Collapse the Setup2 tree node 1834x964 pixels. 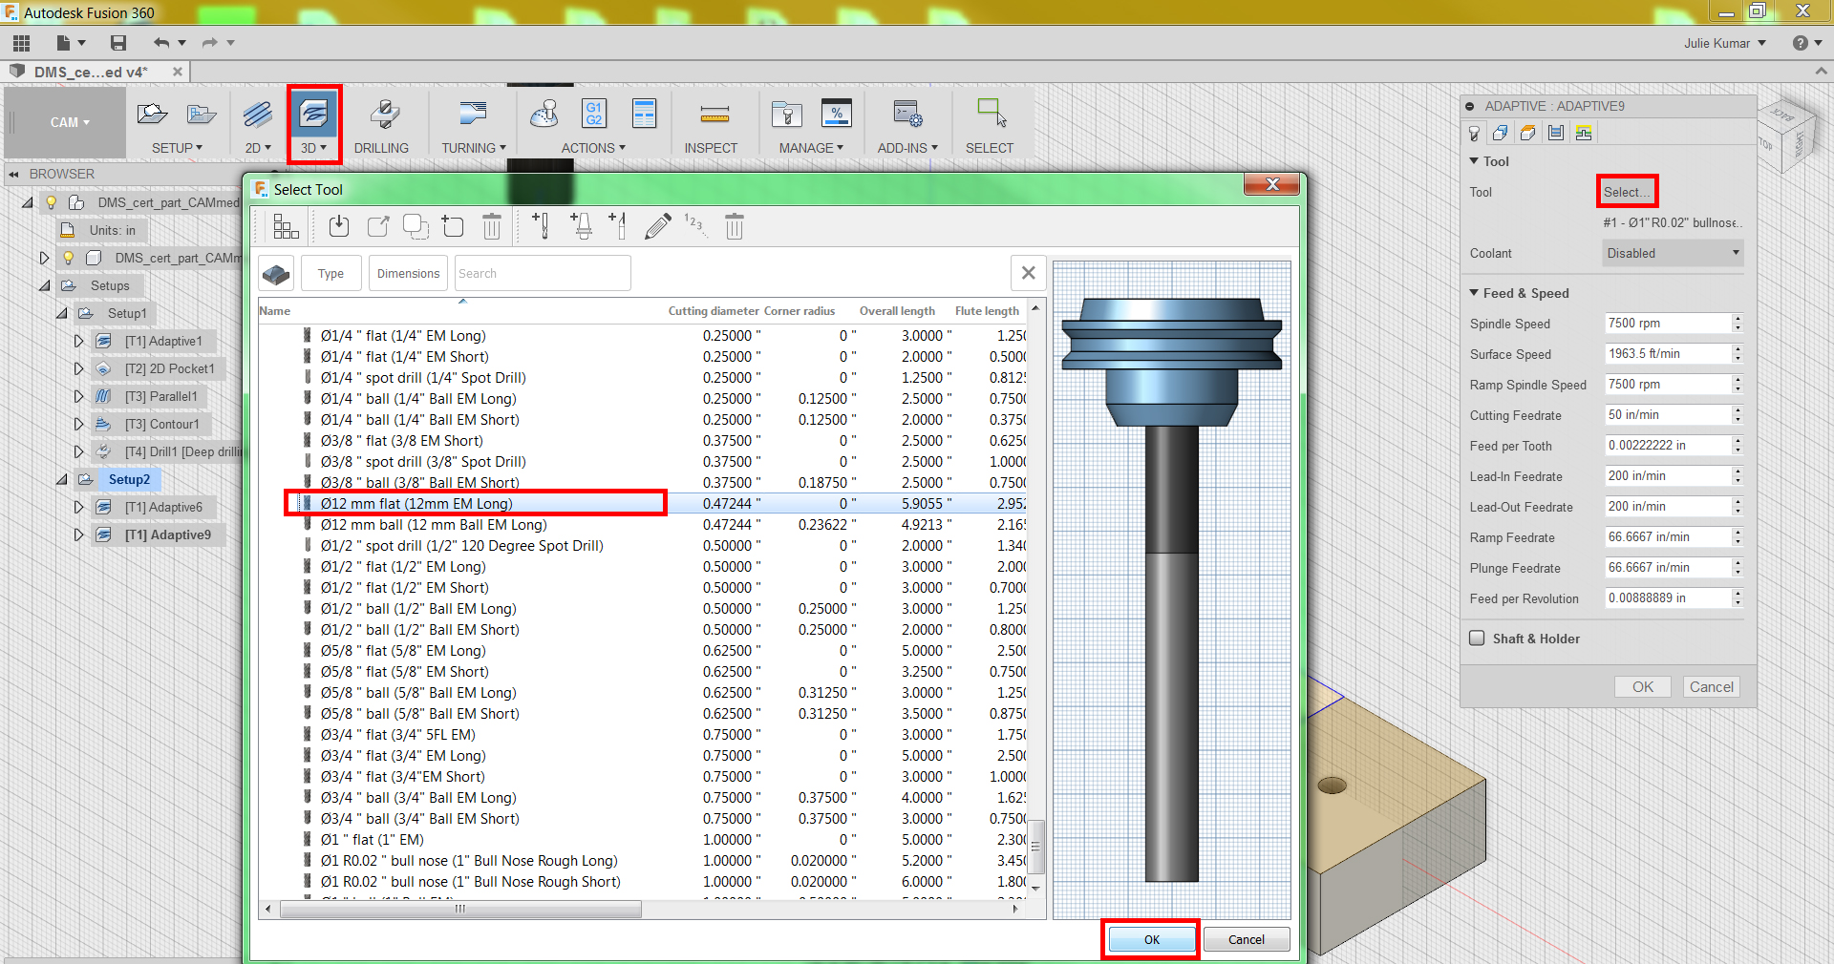62,479
